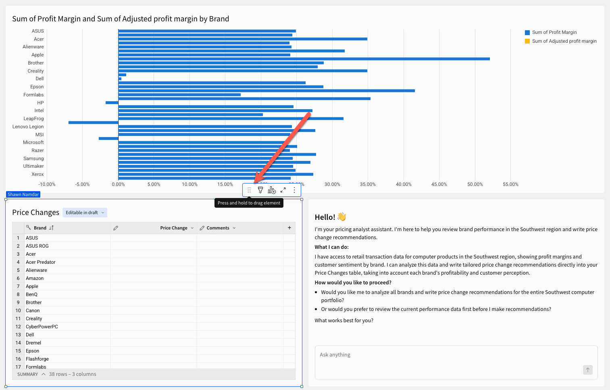Screen dimensions: 610x390
Task: Select the ASUS ROG table row
Action: click(154, 246)
